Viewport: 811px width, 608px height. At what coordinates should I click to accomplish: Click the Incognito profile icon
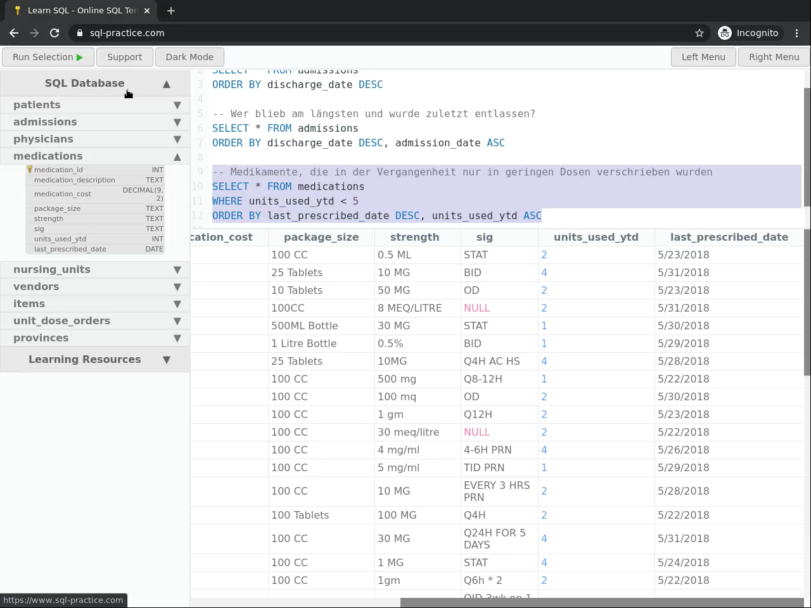(725, 33)
